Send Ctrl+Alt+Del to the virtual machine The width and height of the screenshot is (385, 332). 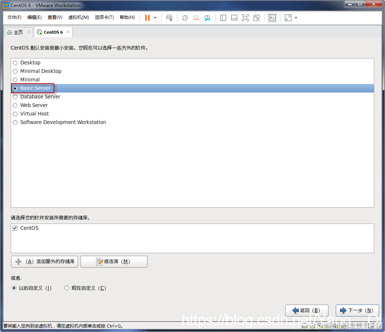tap(169, 18)
